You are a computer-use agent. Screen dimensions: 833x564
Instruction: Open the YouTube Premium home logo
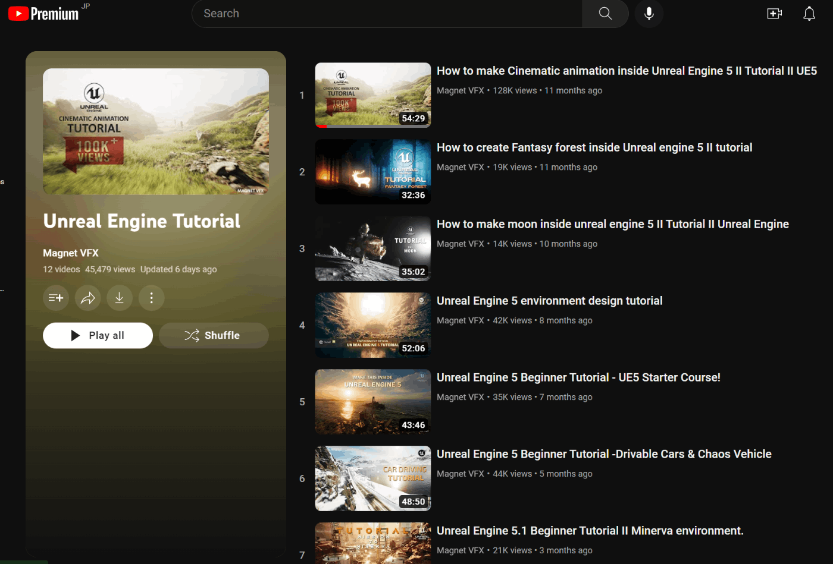43,13
